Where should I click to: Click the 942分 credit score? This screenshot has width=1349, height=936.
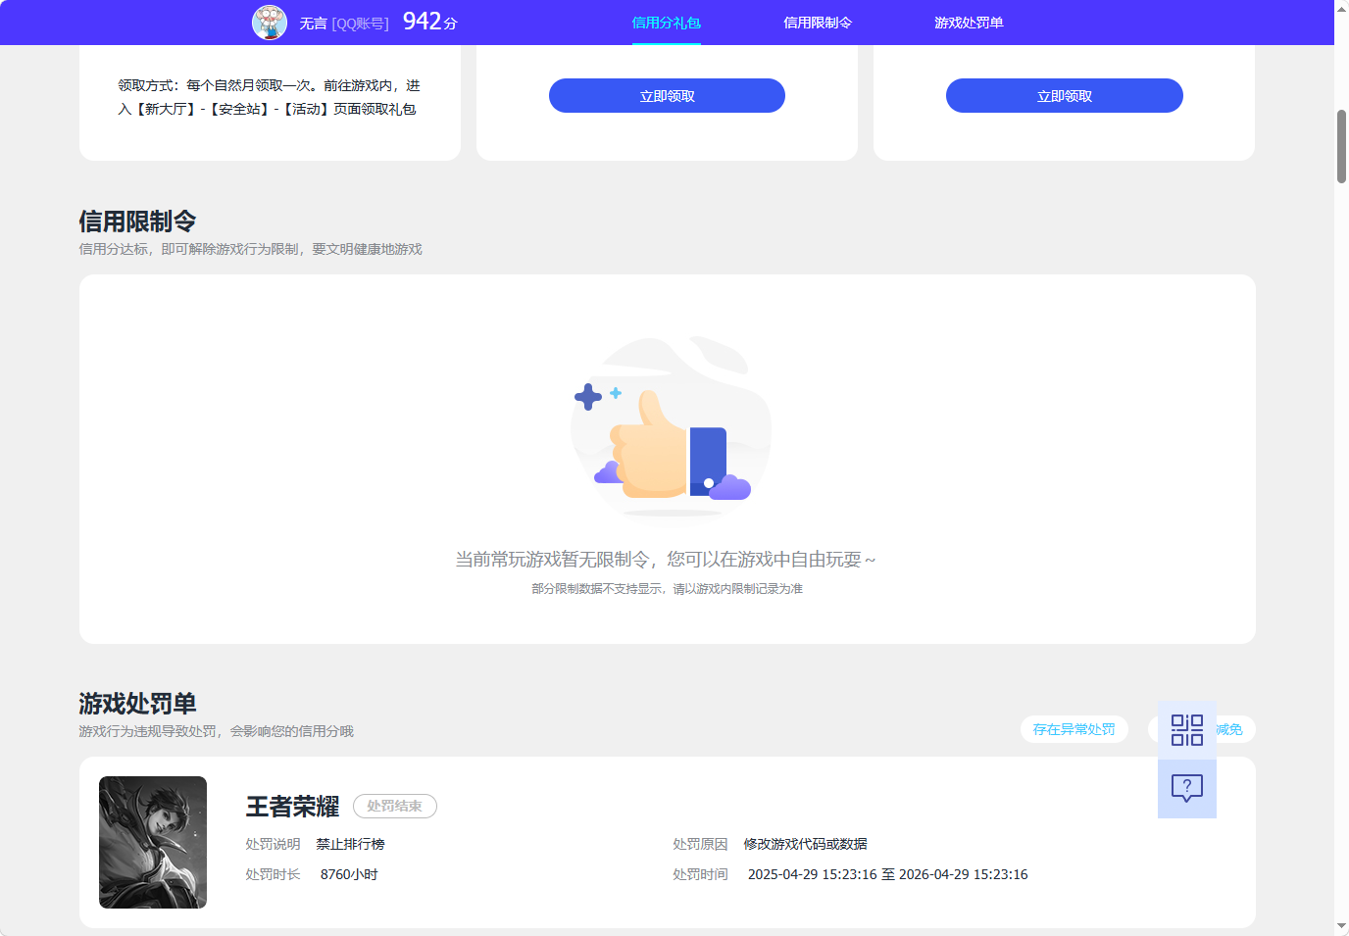click(x=430, y=22)
